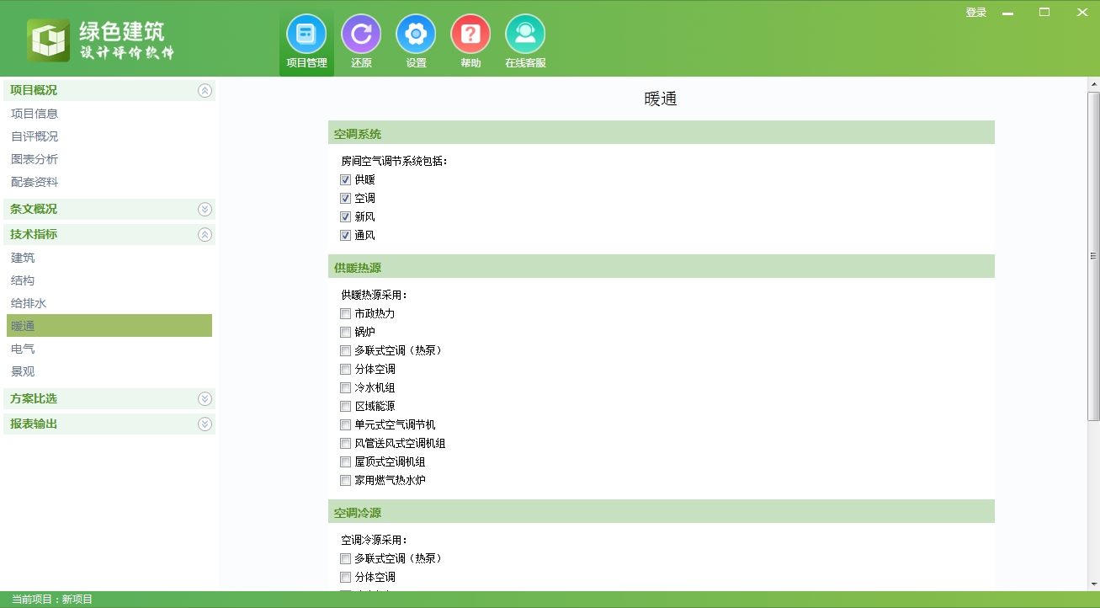Open the 设置 settings gear icon
1100x608 pixels.
point(416,41)
